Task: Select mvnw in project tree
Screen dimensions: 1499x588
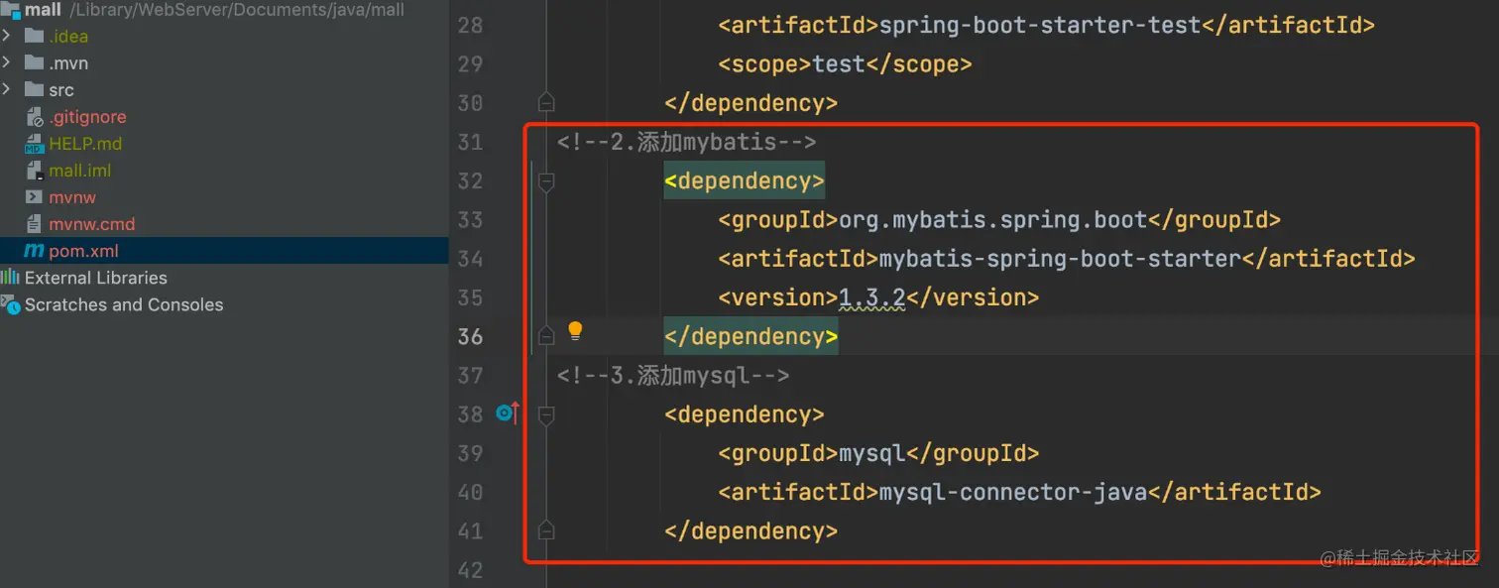Action: (x=72, y=197)
